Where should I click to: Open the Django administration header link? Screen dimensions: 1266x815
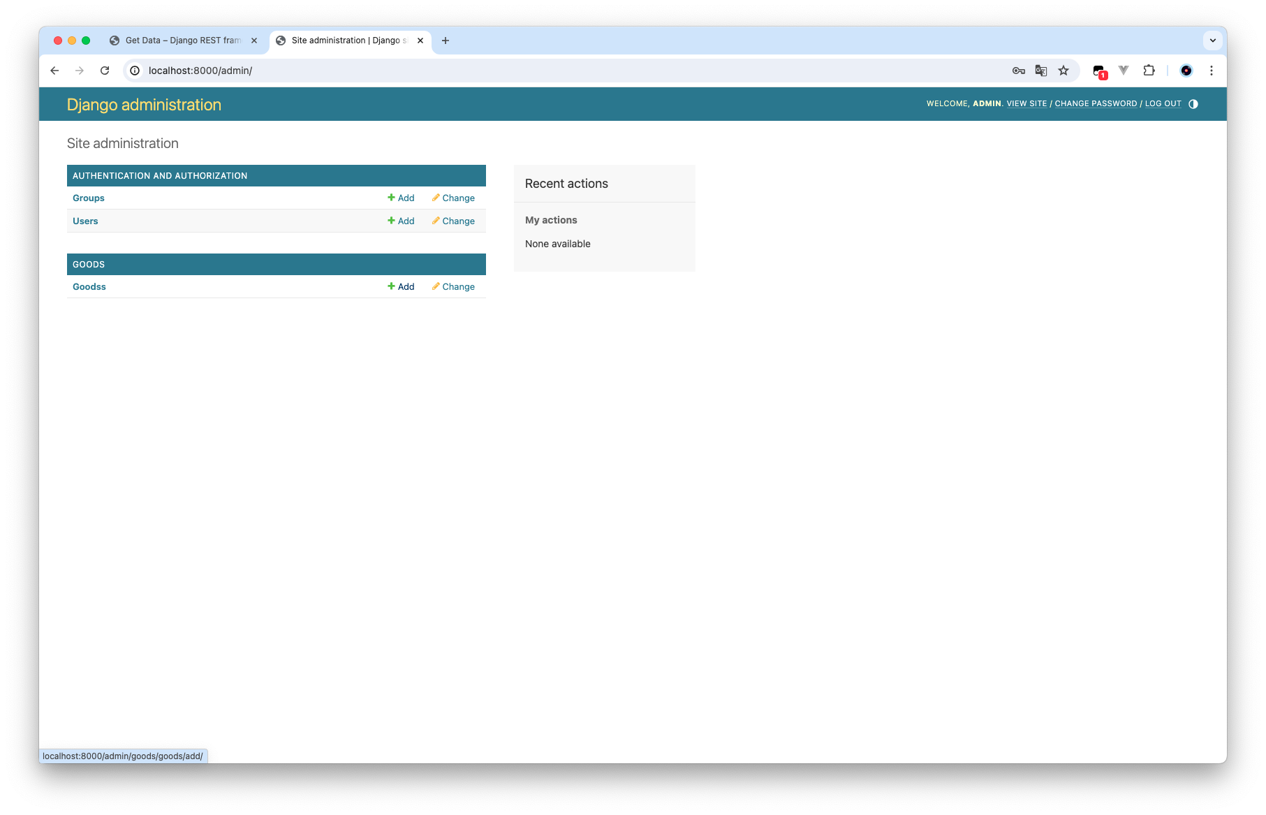[144, 105]
